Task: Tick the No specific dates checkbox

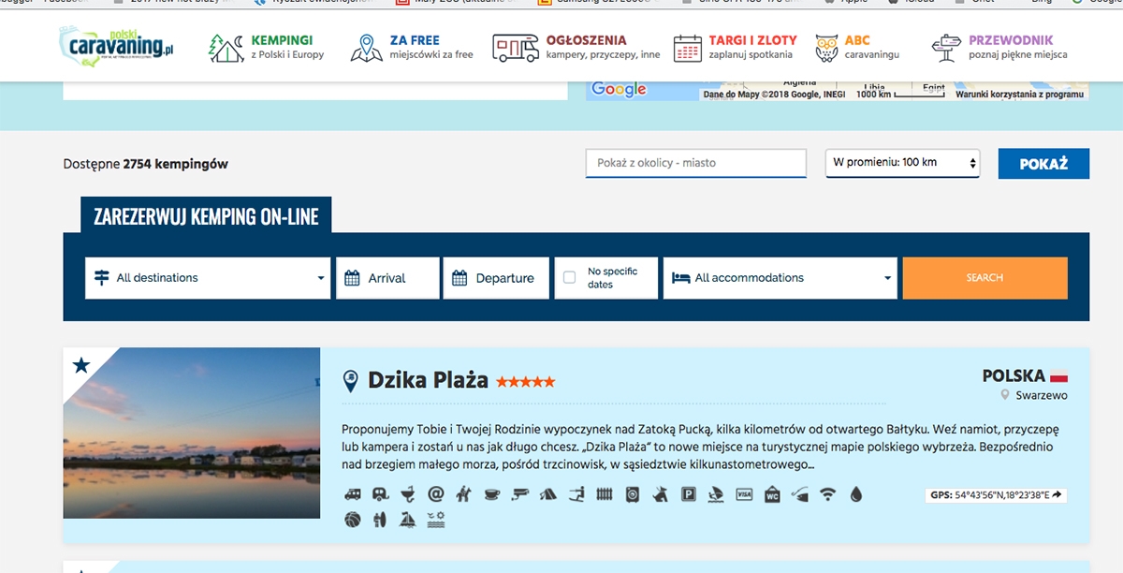Action: click(569, 278)
